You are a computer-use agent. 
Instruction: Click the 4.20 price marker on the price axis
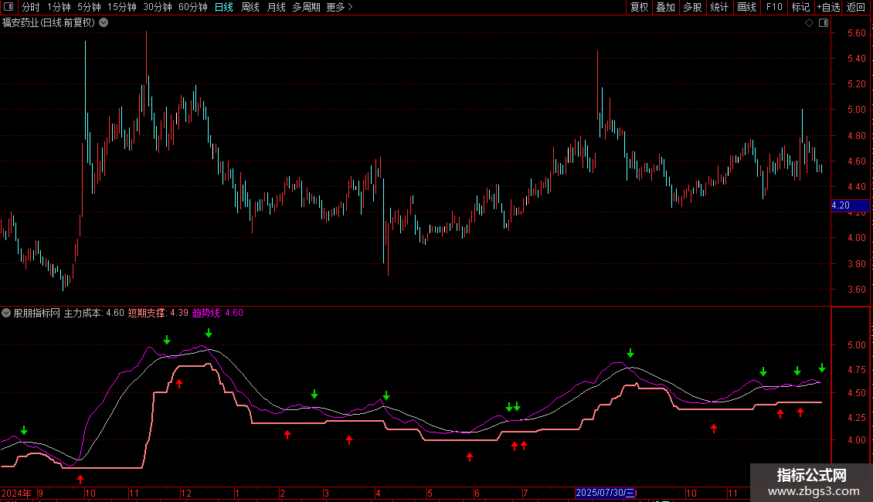850,205
